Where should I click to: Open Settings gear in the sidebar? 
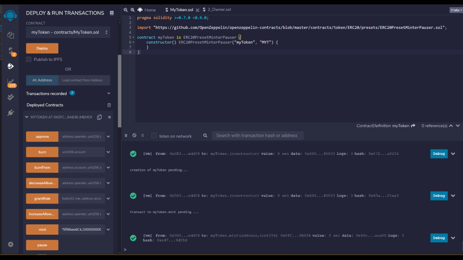point(10,244)
